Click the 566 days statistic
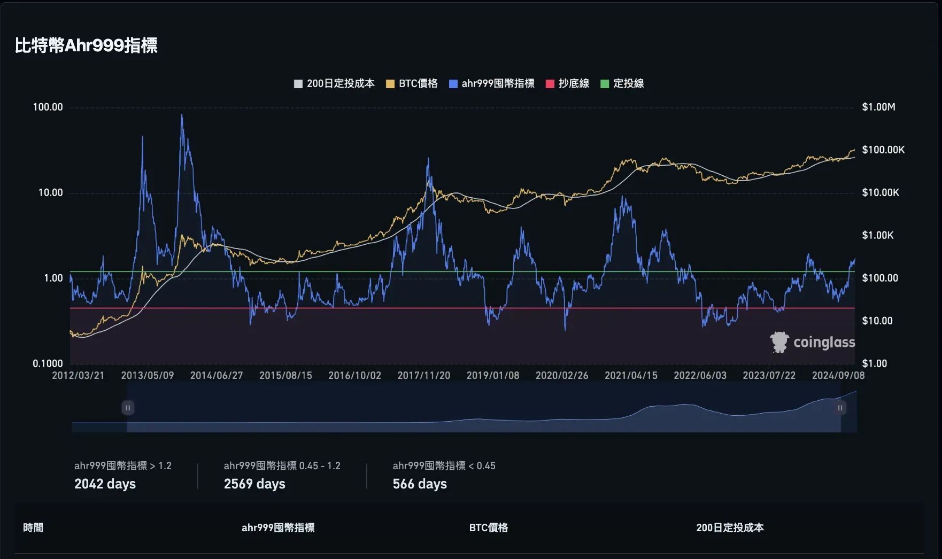942x559 pixels. point(420,484)
